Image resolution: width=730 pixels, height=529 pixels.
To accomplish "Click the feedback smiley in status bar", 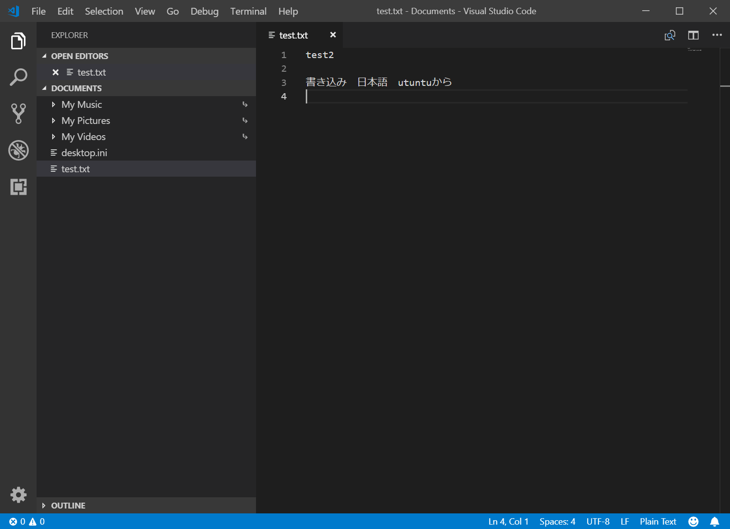I will coord(693,522).
